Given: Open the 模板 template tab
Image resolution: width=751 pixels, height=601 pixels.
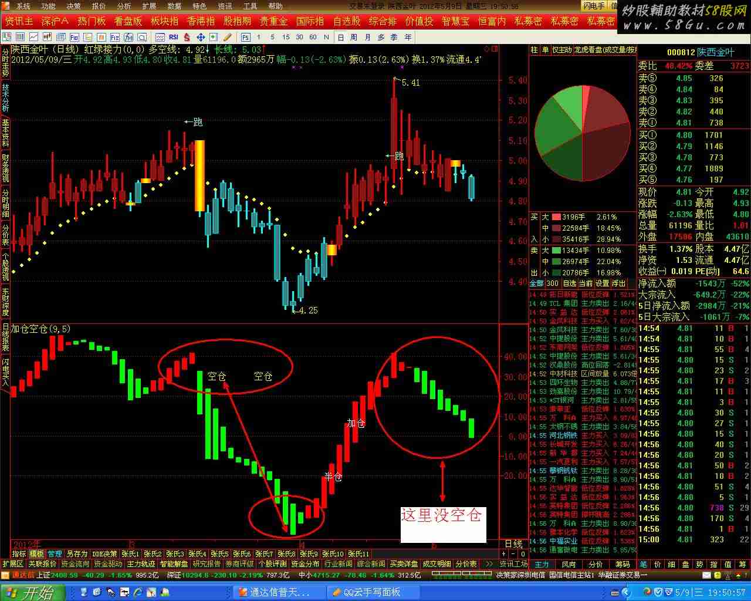Looking at the screenshot, I should tap(37, 554).
